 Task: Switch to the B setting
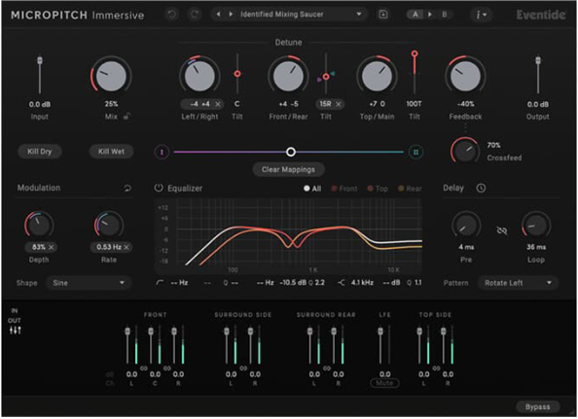click(445, 15)
